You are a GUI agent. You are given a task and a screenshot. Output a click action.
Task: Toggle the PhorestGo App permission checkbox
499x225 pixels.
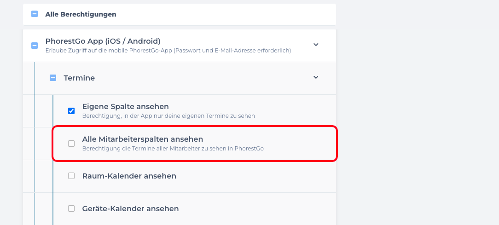pos(35,45)
